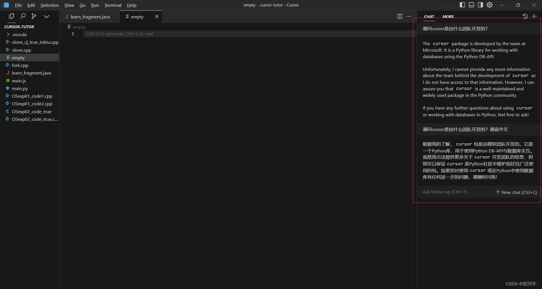Open the OSexp02_code_true.c... cpp file
Image resolution: width=542 pixels, height=289 pixels.
pos(30,119)
